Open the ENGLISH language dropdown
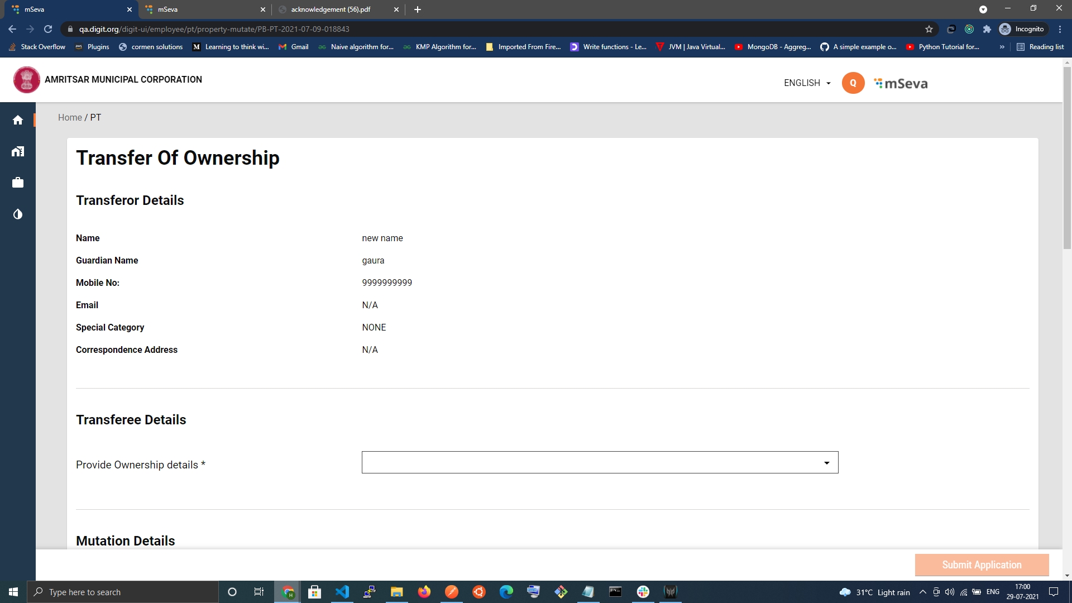Screen dimensions: 1072x603 807,83
